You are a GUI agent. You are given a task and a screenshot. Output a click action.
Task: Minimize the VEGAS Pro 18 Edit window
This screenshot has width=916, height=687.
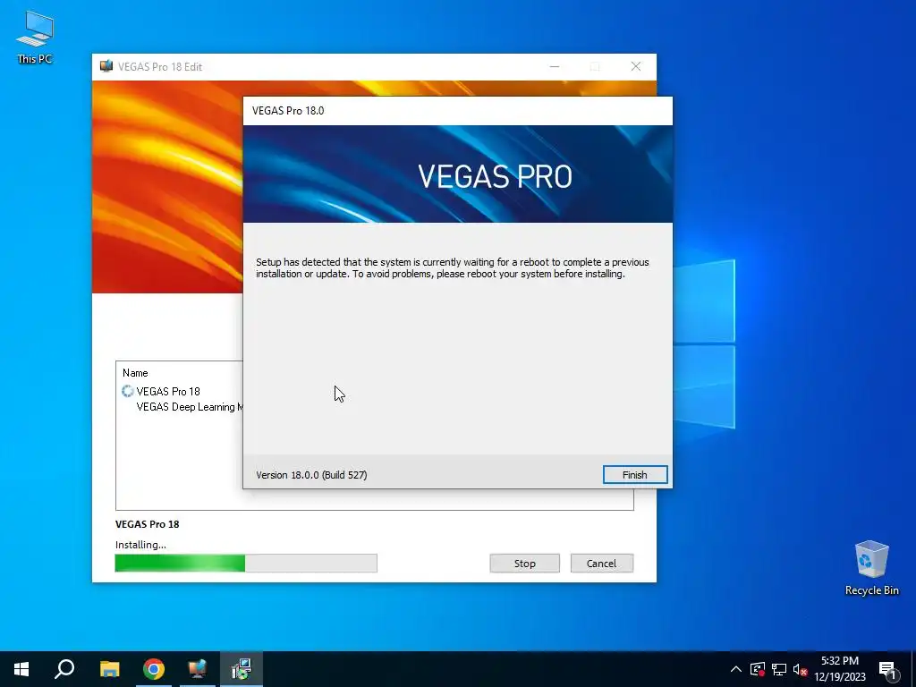click(555, 66)
